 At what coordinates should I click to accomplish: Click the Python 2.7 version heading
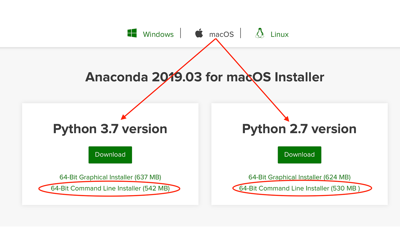pyautogui.click(x=299, y=129)
